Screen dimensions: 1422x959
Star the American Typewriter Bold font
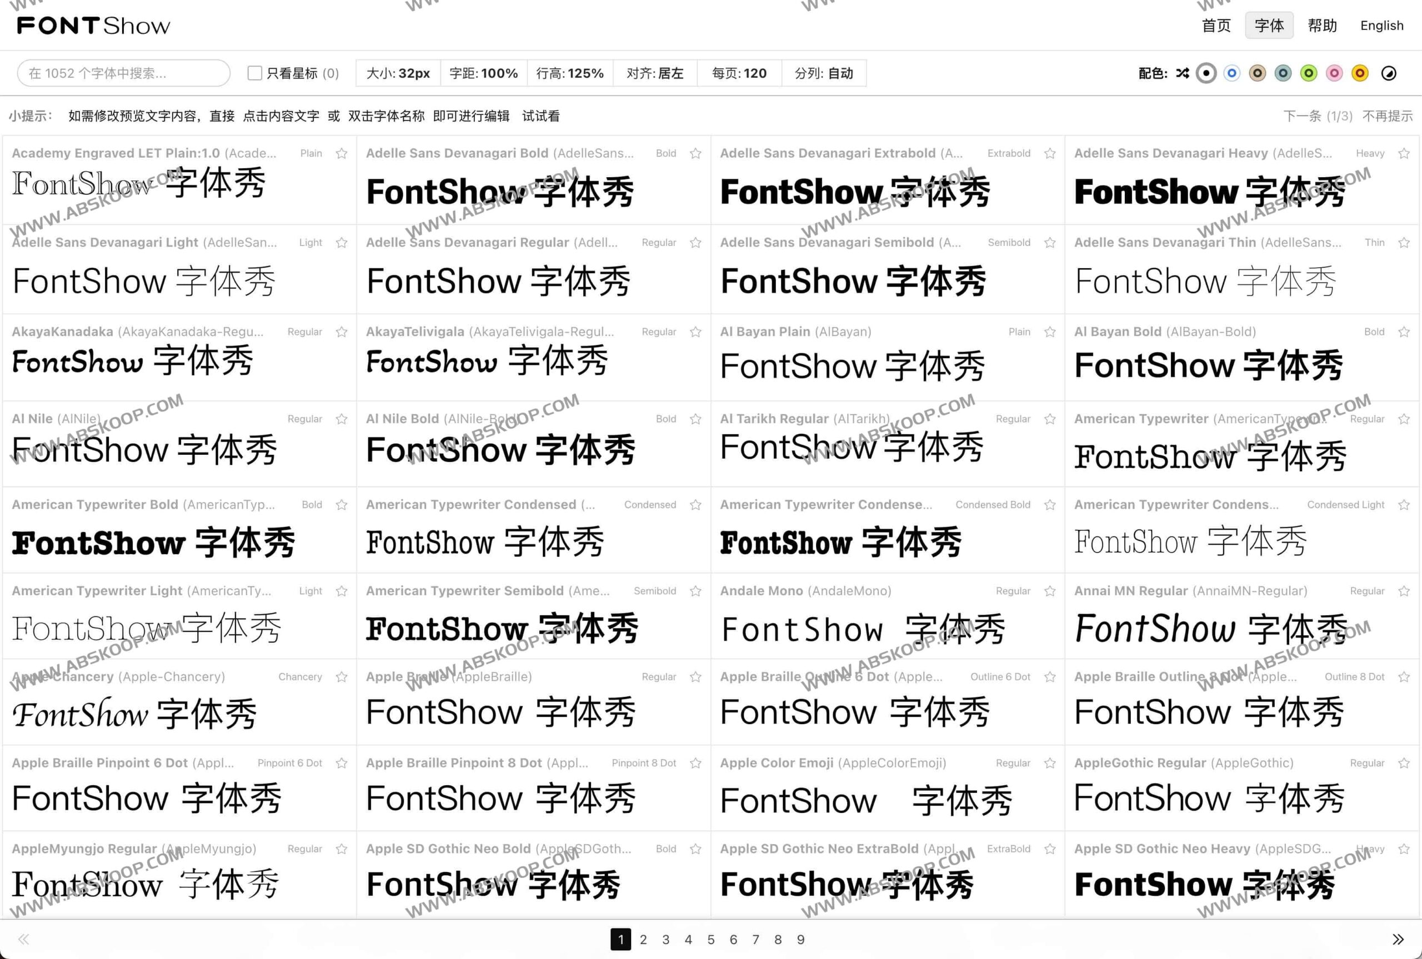[342, 505]
